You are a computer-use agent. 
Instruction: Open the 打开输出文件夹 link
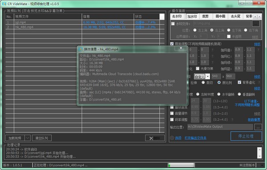point(195,138)
